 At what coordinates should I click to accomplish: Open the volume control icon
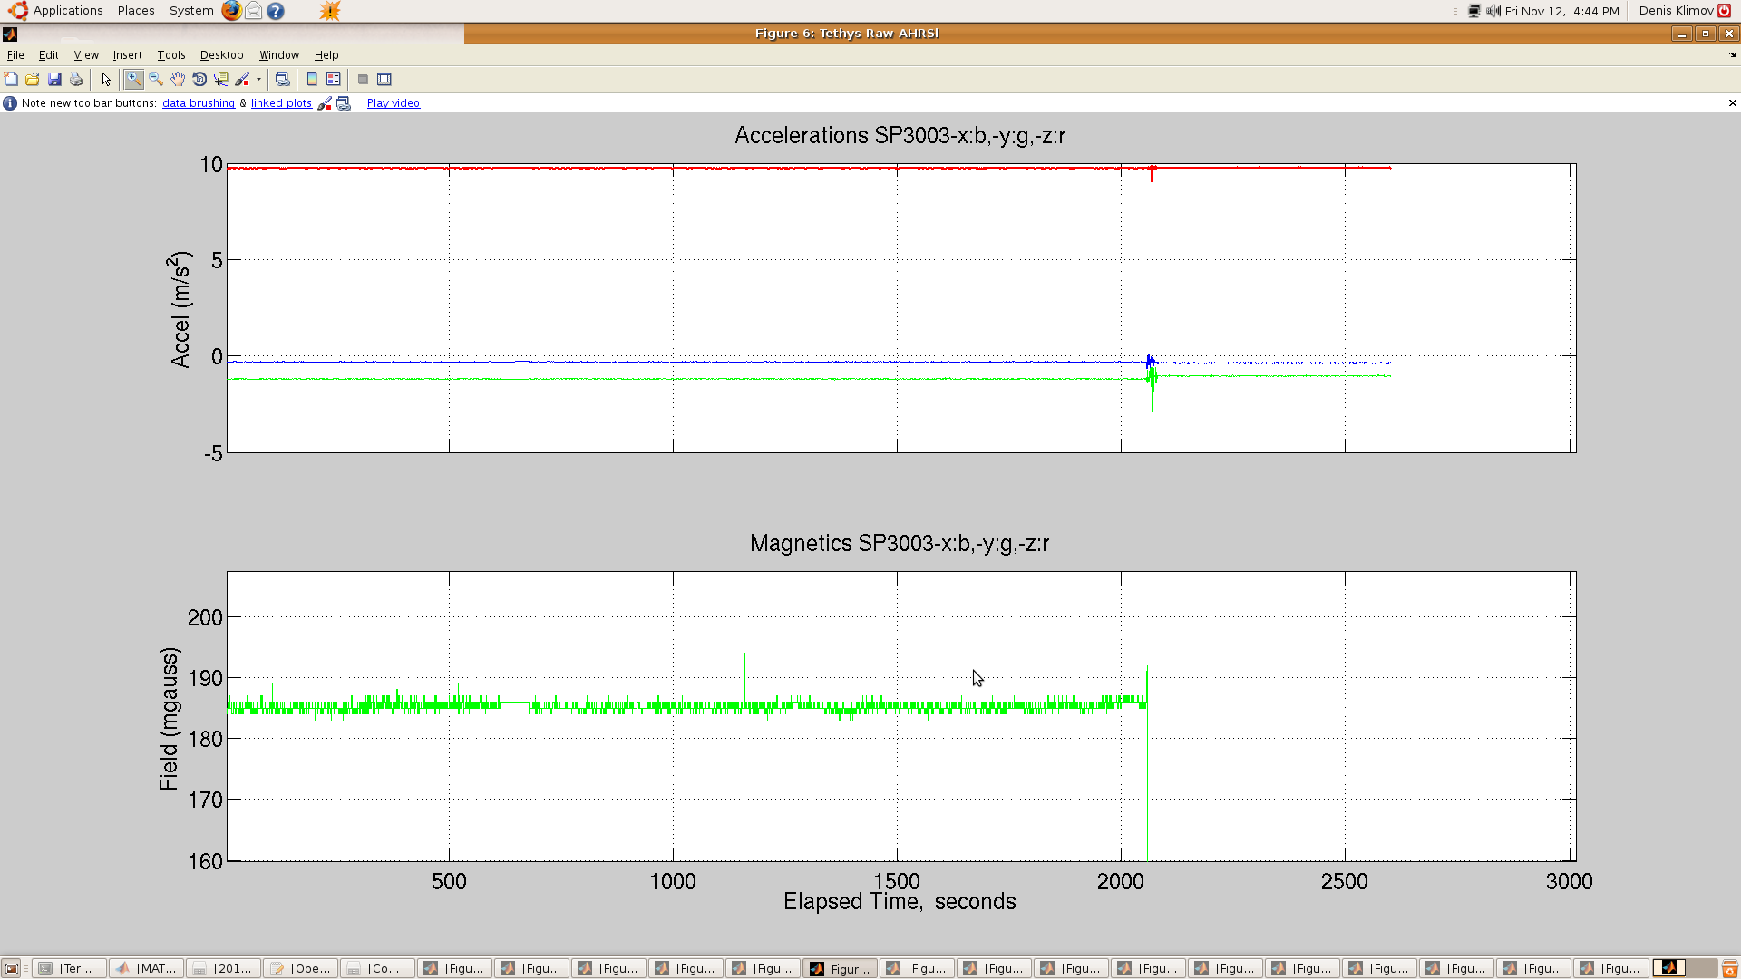pyautogui.click(x=1493, y=11)
